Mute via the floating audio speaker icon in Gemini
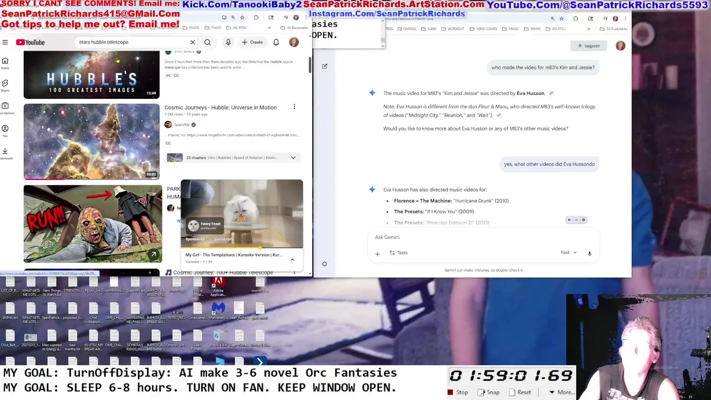711x400 pixels. (x=569, y=220)
